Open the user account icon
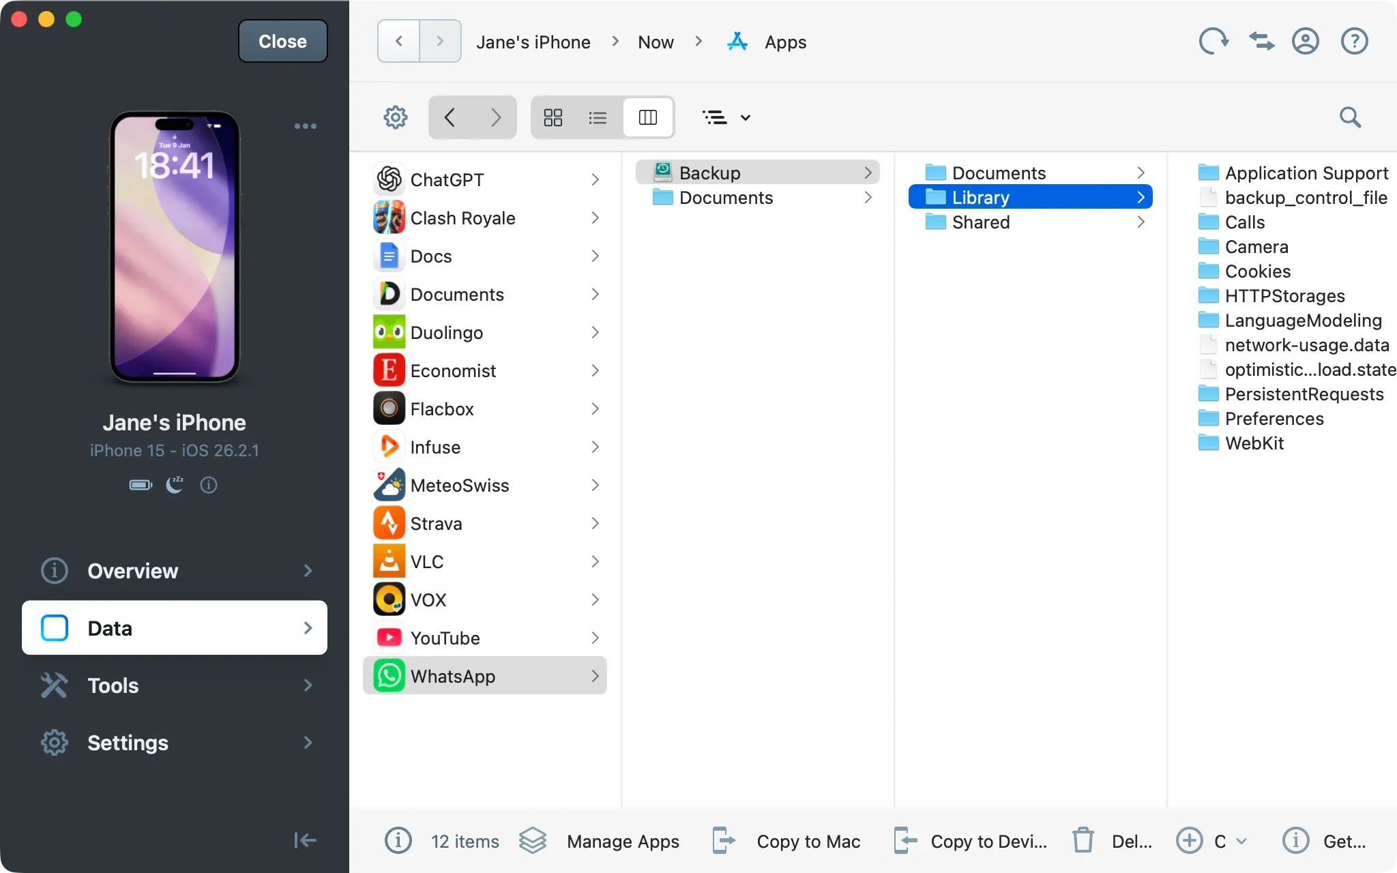1397x873 pixels. 1306,42
